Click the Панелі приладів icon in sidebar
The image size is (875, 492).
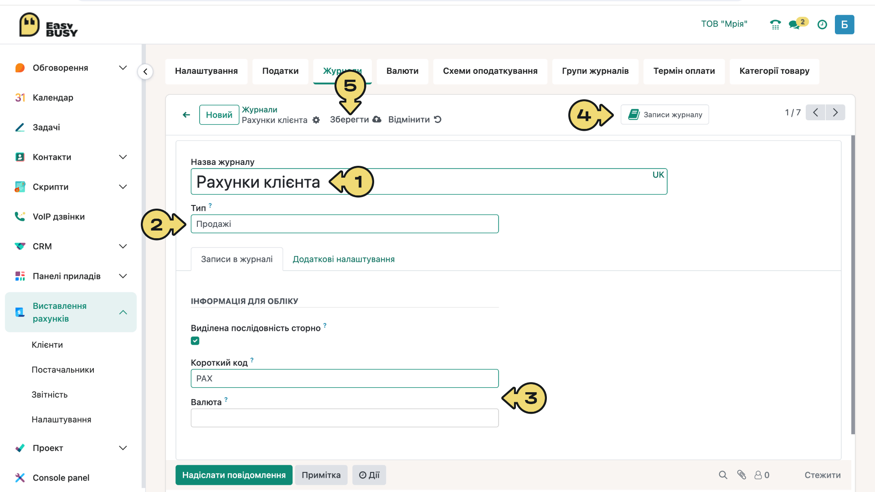click(x=20, y=276)
